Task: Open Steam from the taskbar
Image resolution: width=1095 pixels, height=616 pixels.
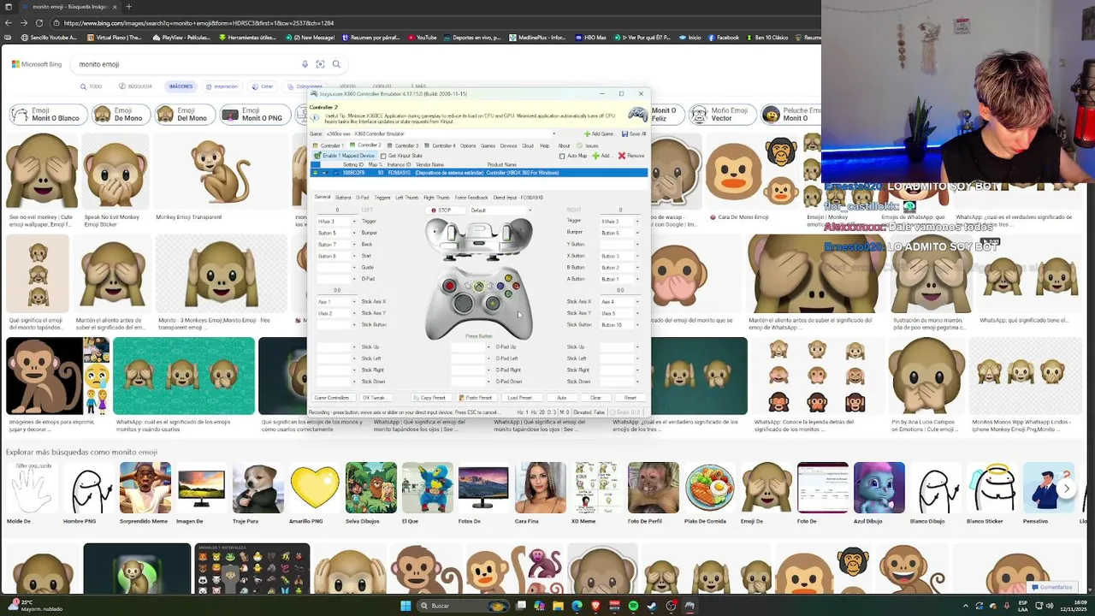Action: click(x=652, y=606)
